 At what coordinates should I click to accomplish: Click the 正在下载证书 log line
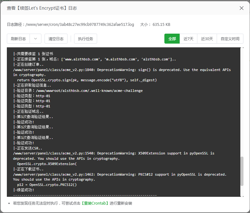point(28,169)
